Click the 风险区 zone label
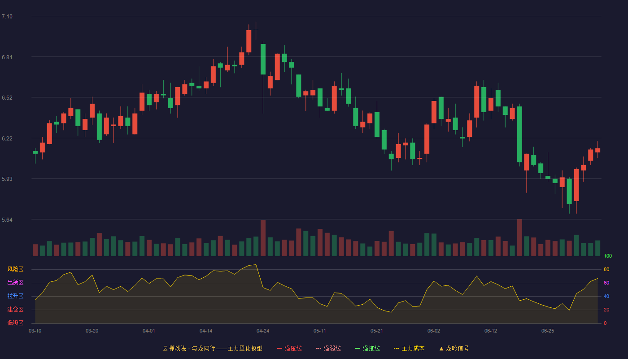628x359 pixels. tap(15, 269)
